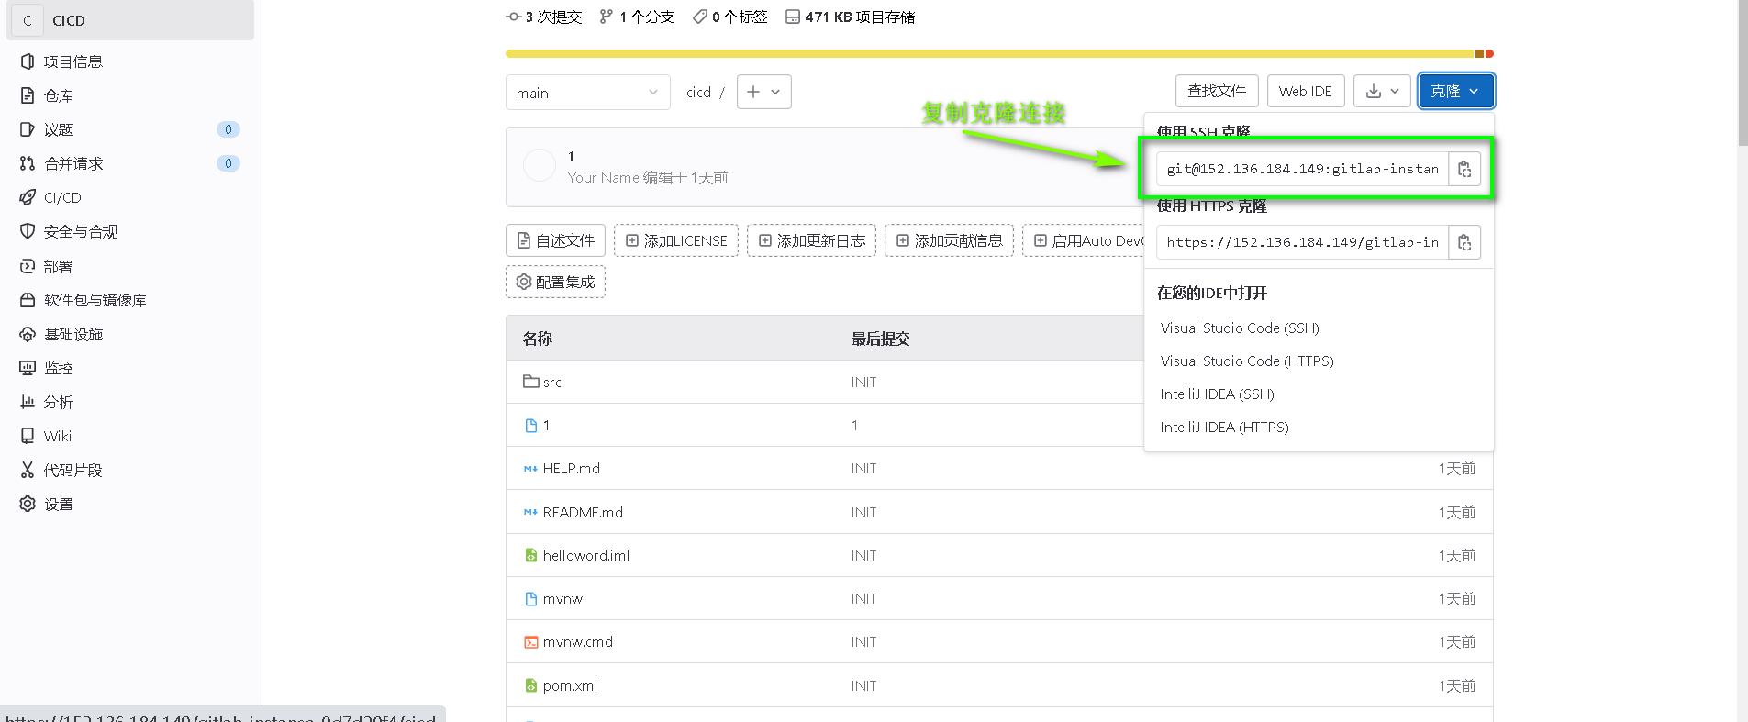Click the tags count icon
The image size is (1748, 722).
coord(700,17)
